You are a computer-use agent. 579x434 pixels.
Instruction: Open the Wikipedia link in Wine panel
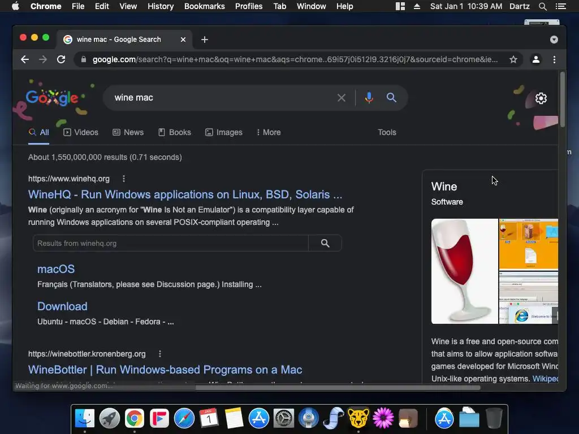pos(545,379)
